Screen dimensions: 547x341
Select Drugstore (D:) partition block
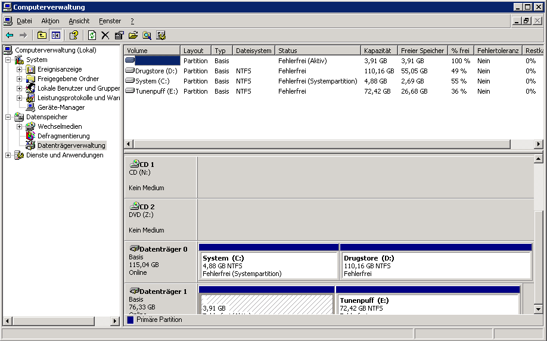[436, 262]
